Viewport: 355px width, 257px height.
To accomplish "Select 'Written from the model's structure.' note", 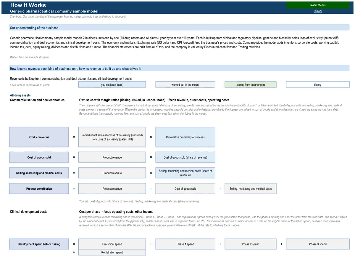I will [x=30, y=57].
